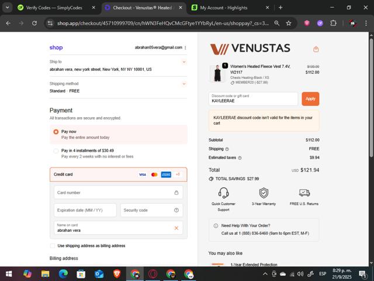This screenshot has width=374, height=281.
Task: Reload the checkout page
Action: (34, 23)
